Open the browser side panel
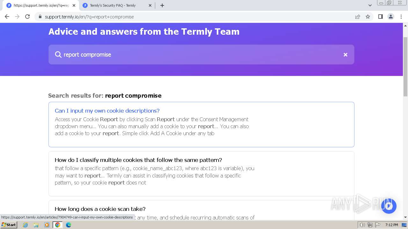Image resolution: width=408 pixels, height=229 pixels. [x=380, y=17]
